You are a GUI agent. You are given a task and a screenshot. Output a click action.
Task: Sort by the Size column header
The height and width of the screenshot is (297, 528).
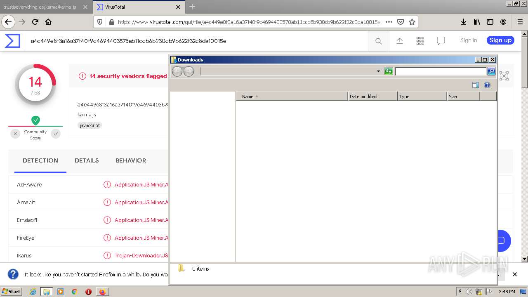[463, 97]
